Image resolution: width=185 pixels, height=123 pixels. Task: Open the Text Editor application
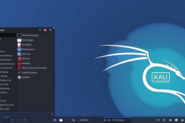(x=27, y=45)
